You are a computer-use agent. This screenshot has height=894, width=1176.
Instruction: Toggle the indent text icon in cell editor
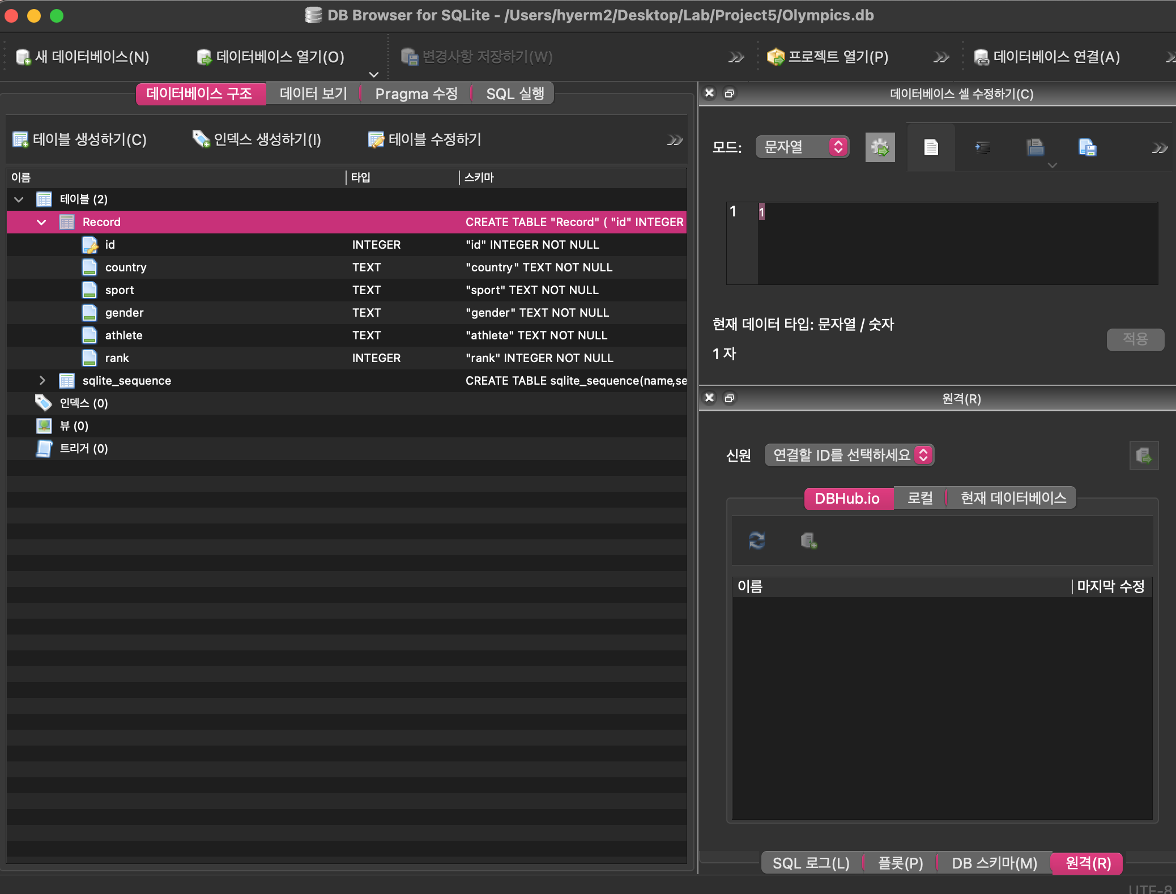983,148
